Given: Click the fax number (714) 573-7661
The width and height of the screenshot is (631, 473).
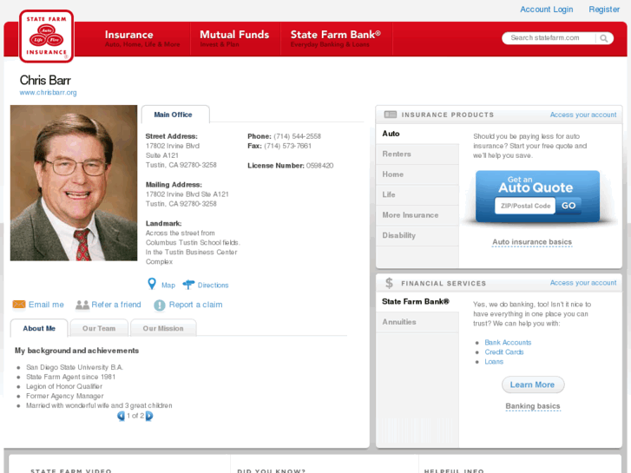Looking at the screenshot, I should coord(288,146).
